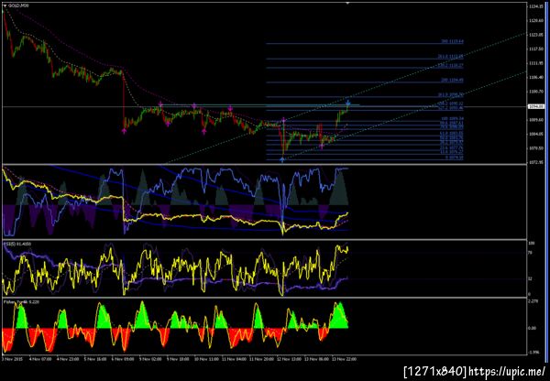Click the highlighted current price label on price axis
The height and width of the screenshot is (381, 550).
[536, 106]
